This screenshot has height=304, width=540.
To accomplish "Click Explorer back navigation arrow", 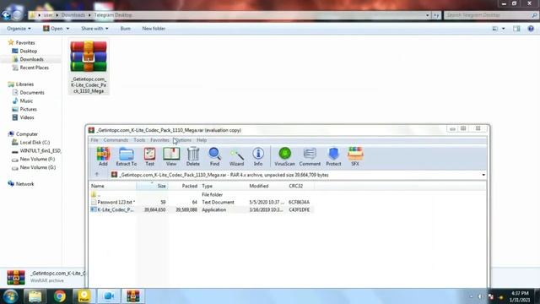I will pyautogui.click(x=6, y=15).
